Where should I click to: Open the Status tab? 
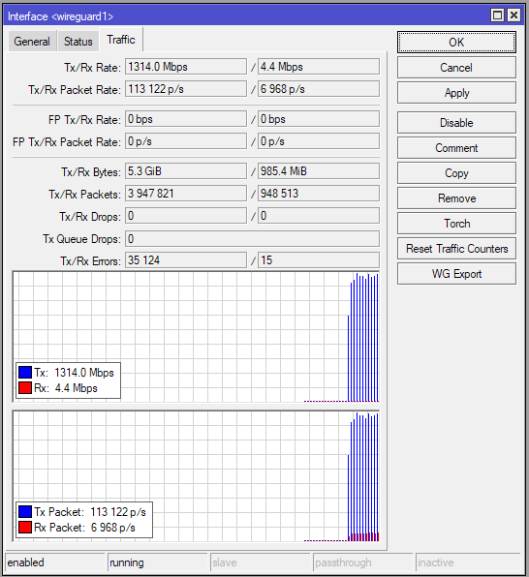(78, 42)
